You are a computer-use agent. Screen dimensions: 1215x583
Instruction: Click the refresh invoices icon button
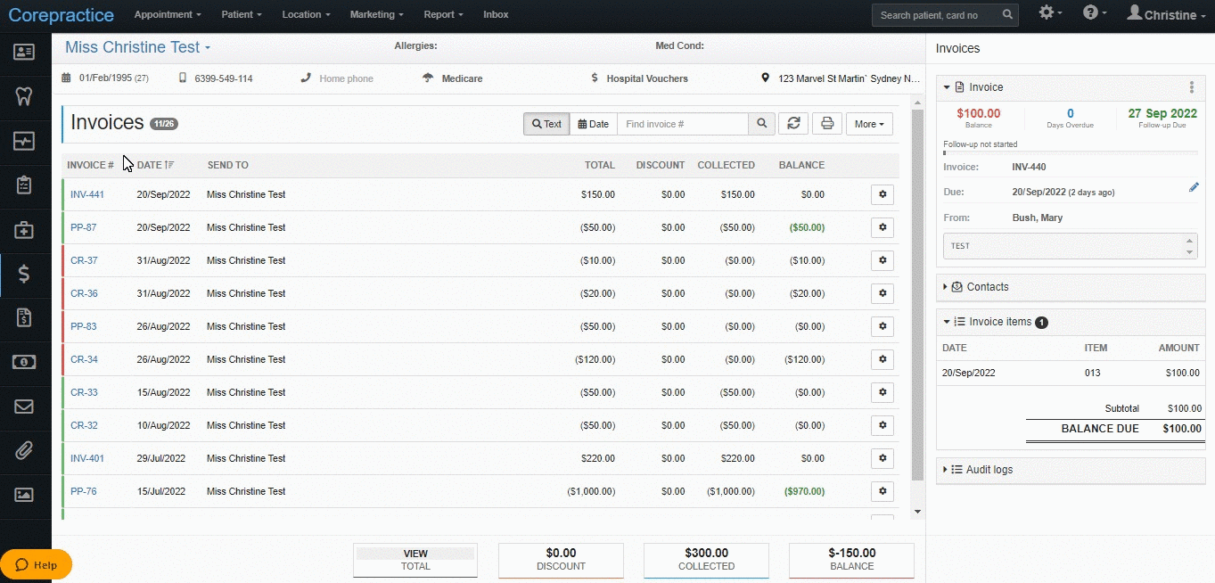click(x=793, y=124)
